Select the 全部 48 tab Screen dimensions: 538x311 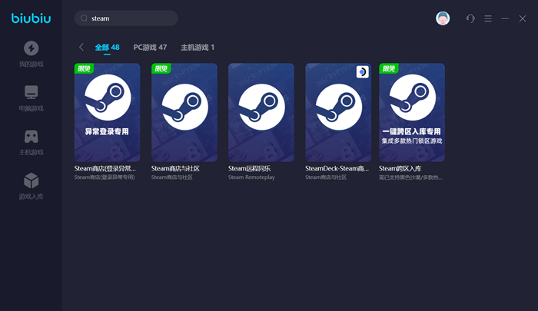[x=107, y=48]
